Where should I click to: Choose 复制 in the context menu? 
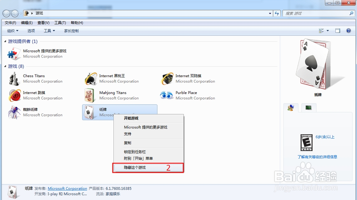point(149,143)
